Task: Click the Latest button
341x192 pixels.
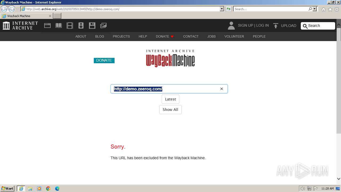Action: [x=170, y=99]
